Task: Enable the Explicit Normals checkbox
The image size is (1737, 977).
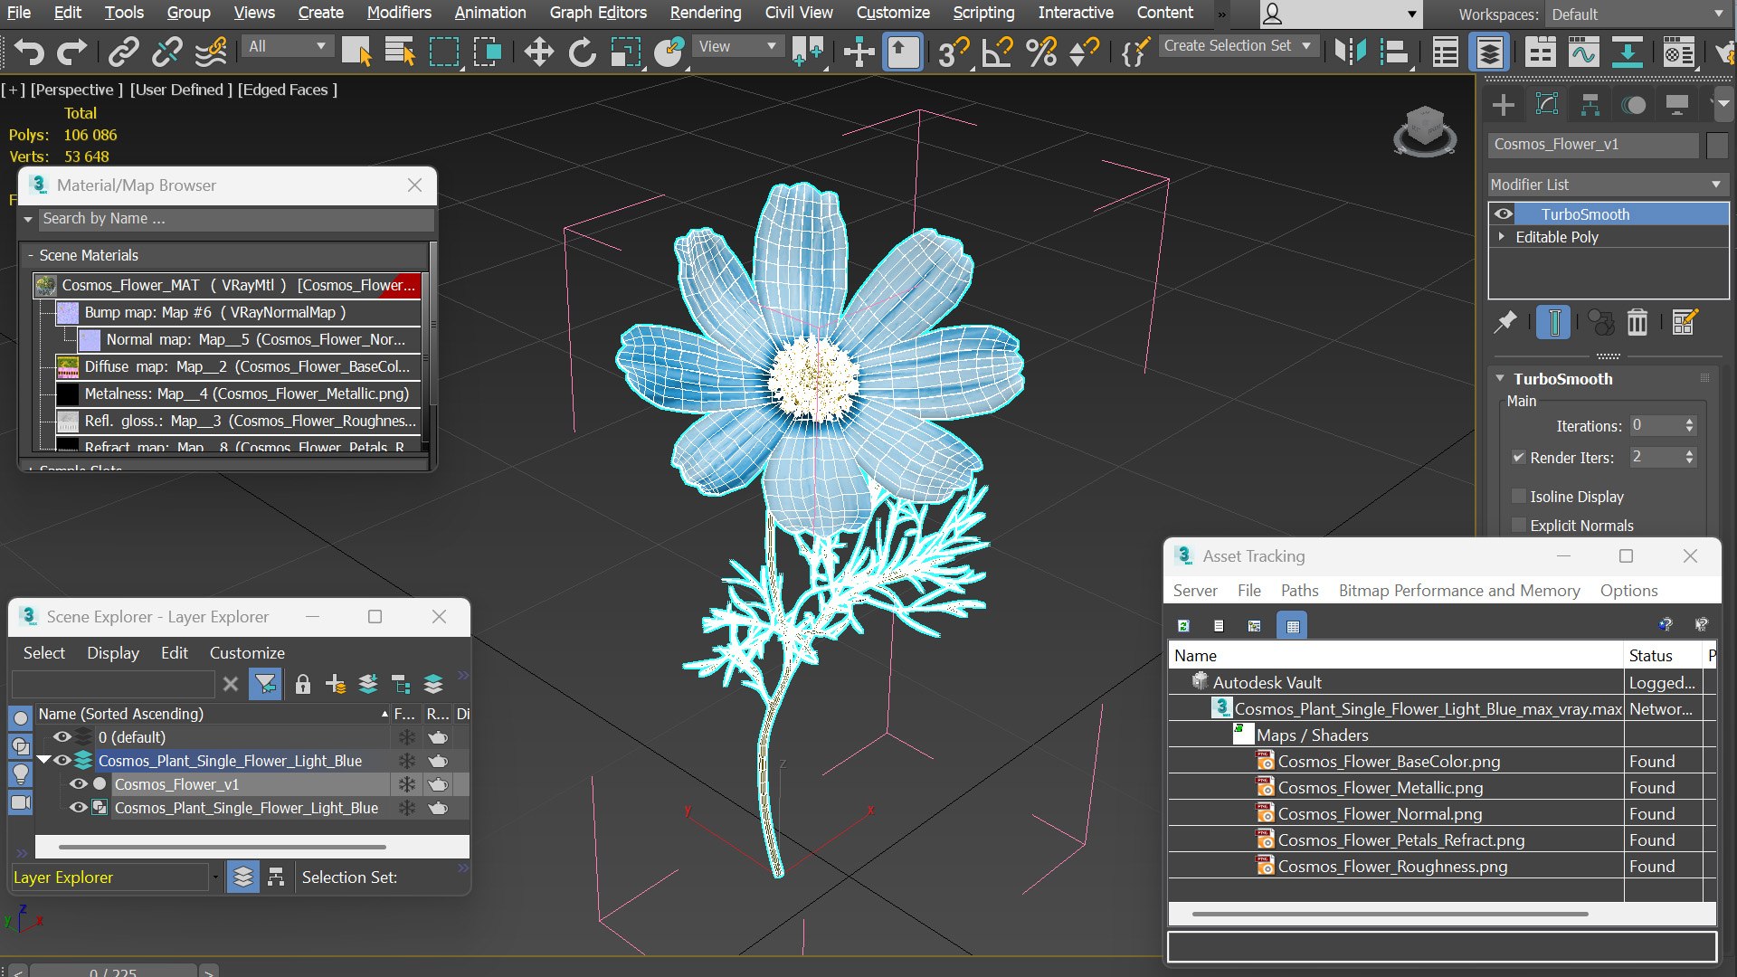Action: pyautogui.click(x=1519, y=526)
